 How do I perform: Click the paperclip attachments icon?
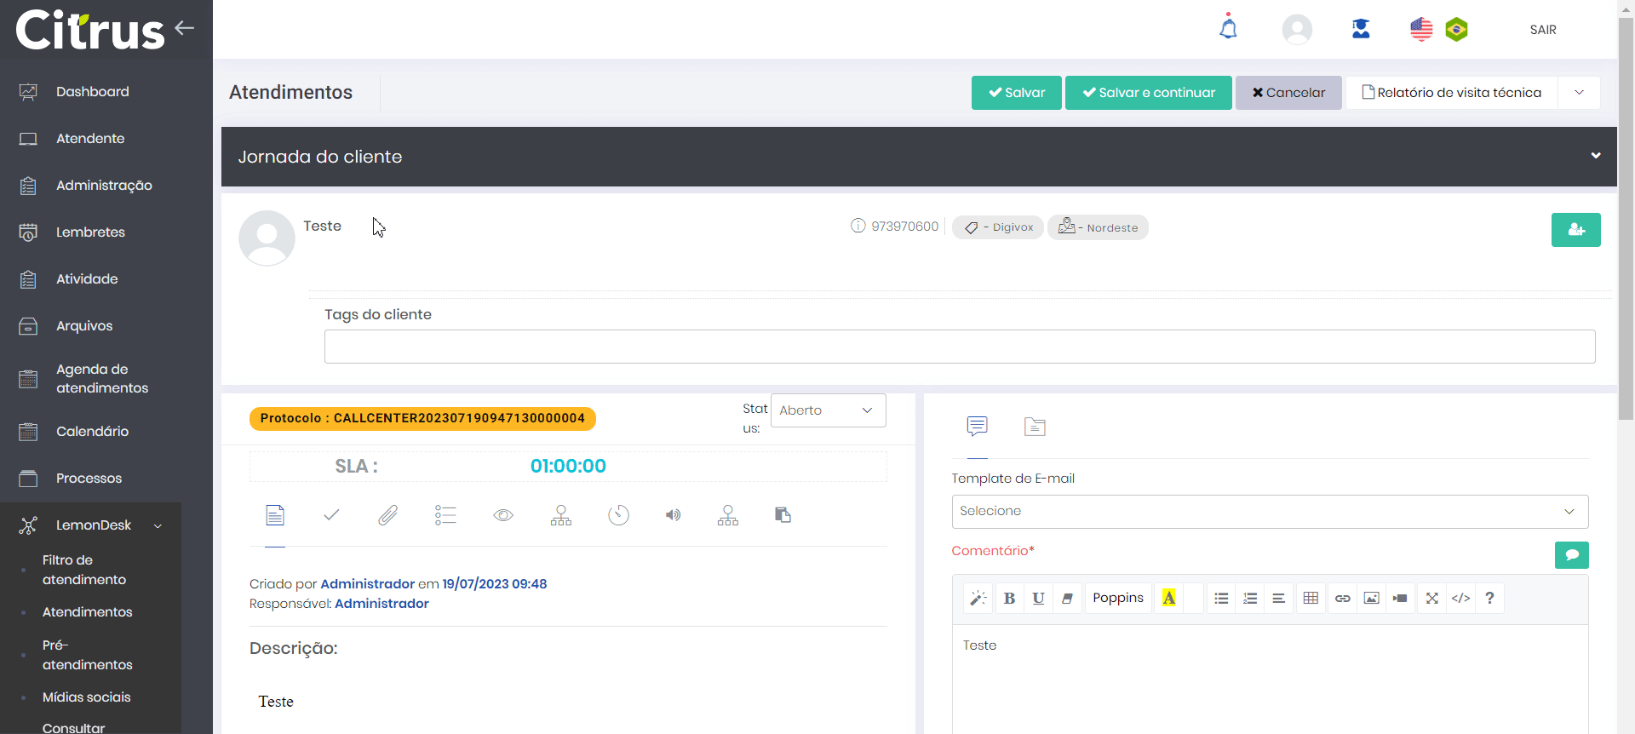(388, 515)
